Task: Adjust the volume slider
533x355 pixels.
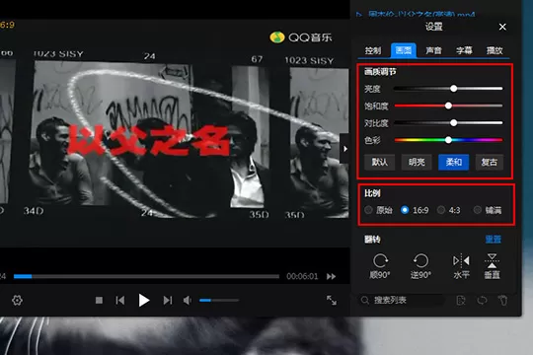Action: (219, 301)
